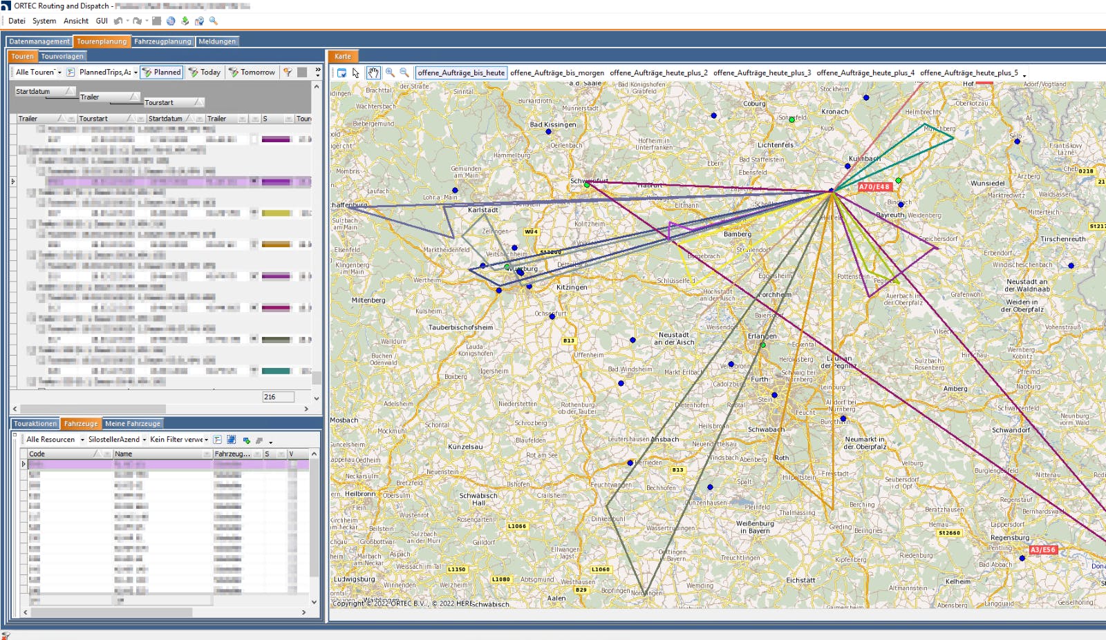The height and width of the screenshot is (640, 1106).
Task: Switch to the Fahrzeugplanung tab
Action: click(162, 41)
